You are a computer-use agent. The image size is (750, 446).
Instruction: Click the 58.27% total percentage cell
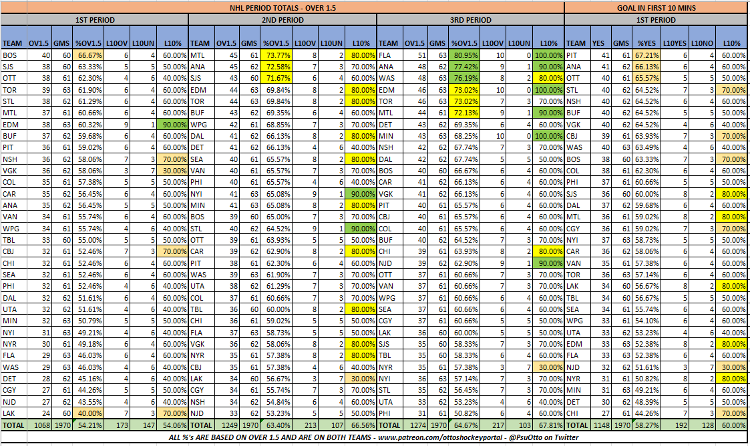click(646, 425)
